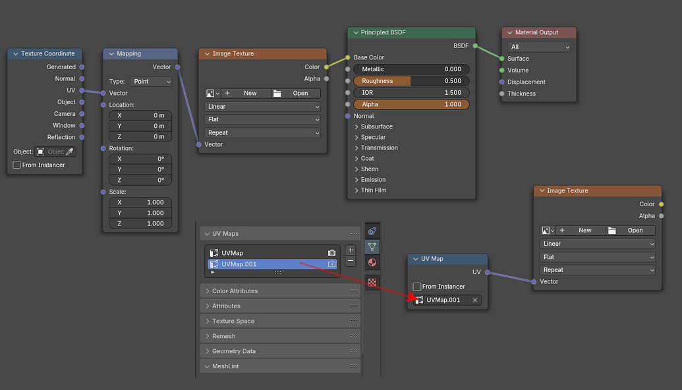Click the Roughness slider

point(411,81)
